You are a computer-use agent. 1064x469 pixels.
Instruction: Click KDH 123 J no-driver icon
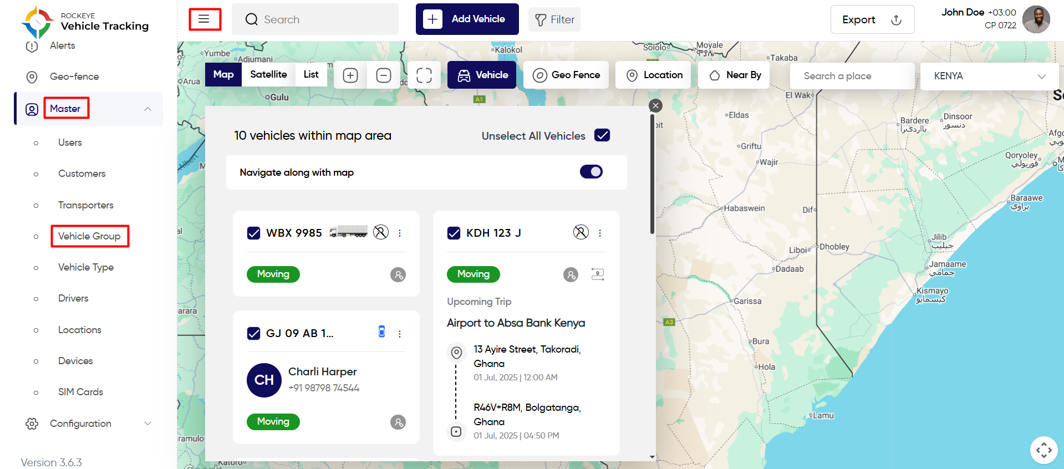click(581, 232)
